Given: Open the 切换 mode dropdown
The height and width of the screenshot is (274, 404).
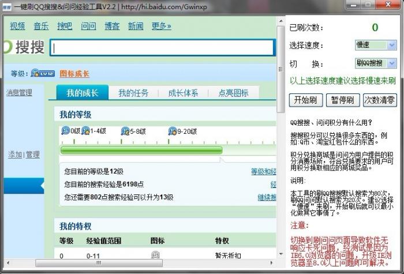Looking at the screenshot, I should tap(376, 63).
